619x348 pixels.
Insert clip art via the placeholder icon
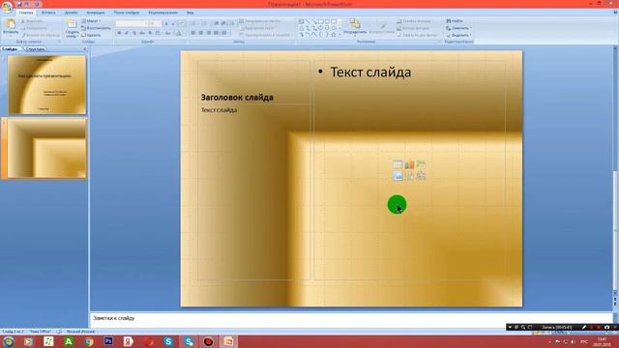click(409, 176)
